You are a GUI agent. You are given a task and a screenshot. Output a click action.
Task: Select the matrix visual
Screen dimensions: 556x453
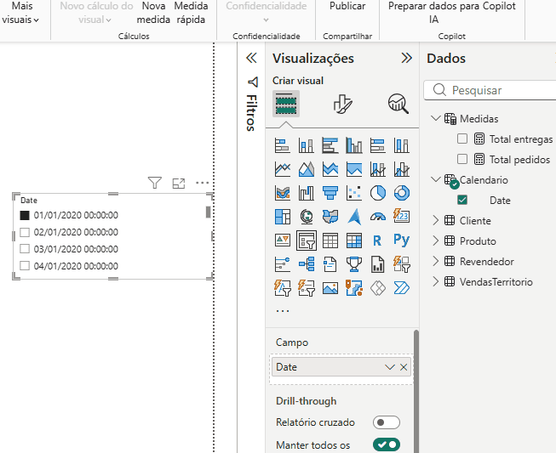pos(354,241)
